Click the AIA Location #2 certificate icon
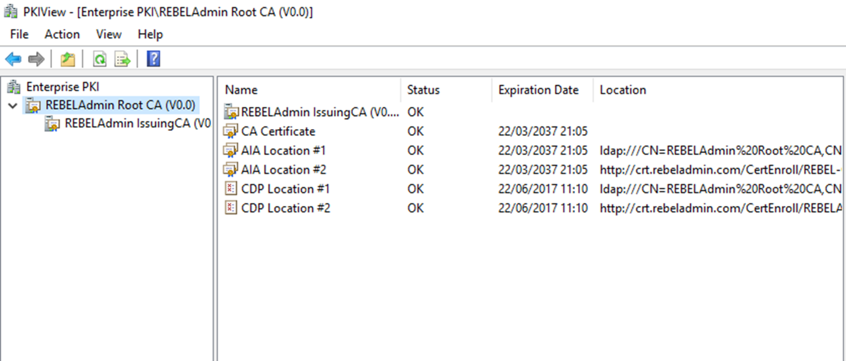Screen dimensions: 846x361 click(230, 169)
